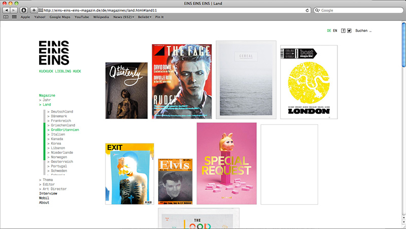Open the Wikipedia bookmark
406x229 pixels.
(x=101, y=17)
